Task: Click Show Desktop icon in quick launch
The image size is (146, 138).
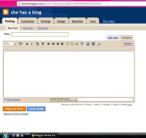Action: [14, 135]
